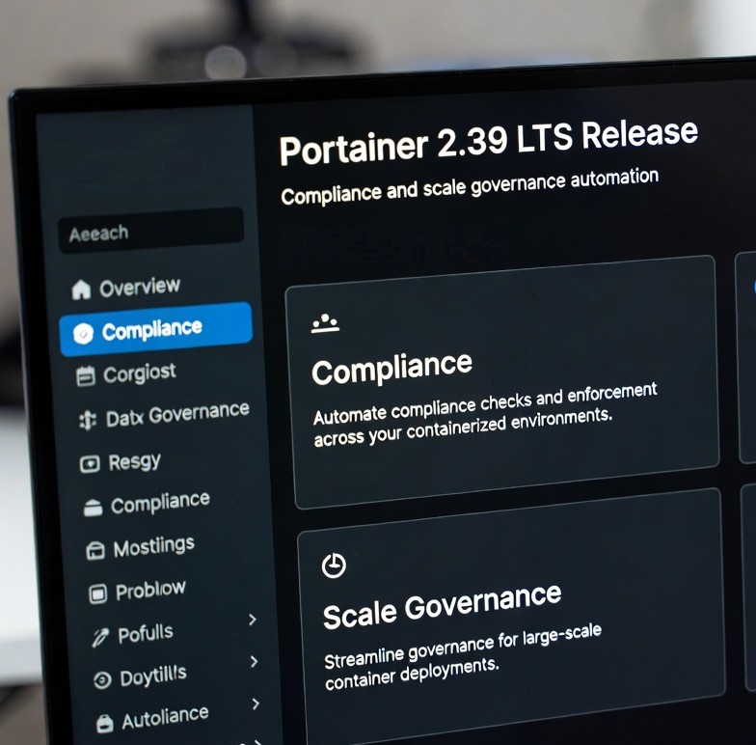The image size is (756, 745).
Task: Open the Overview sidebar item
Action: click(126, 288)
